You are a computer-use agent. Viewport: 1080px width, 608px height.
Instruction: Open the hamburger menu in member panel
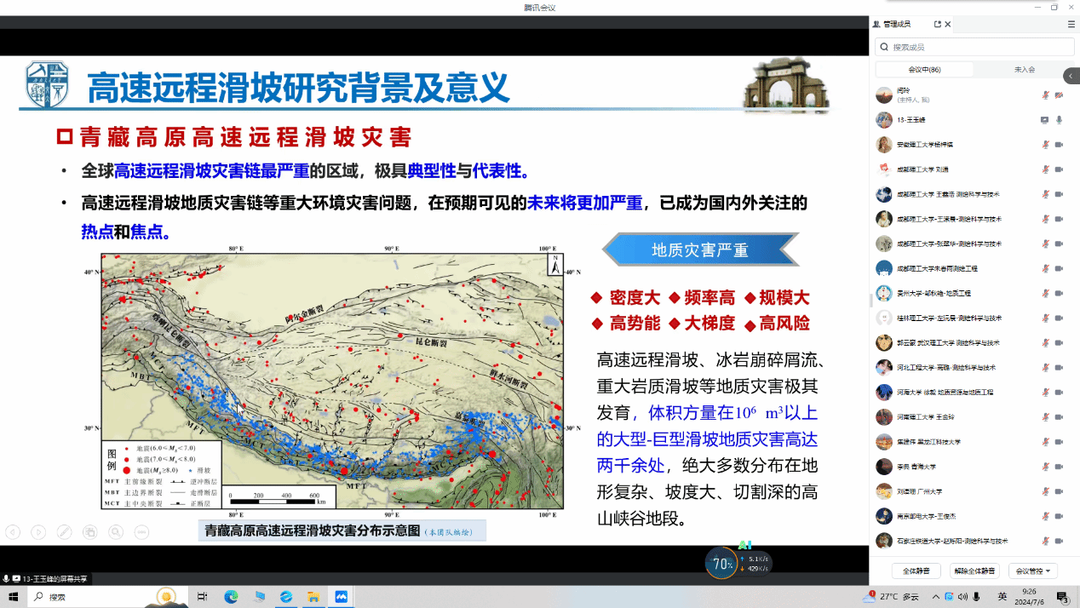tap(1071, 25)
